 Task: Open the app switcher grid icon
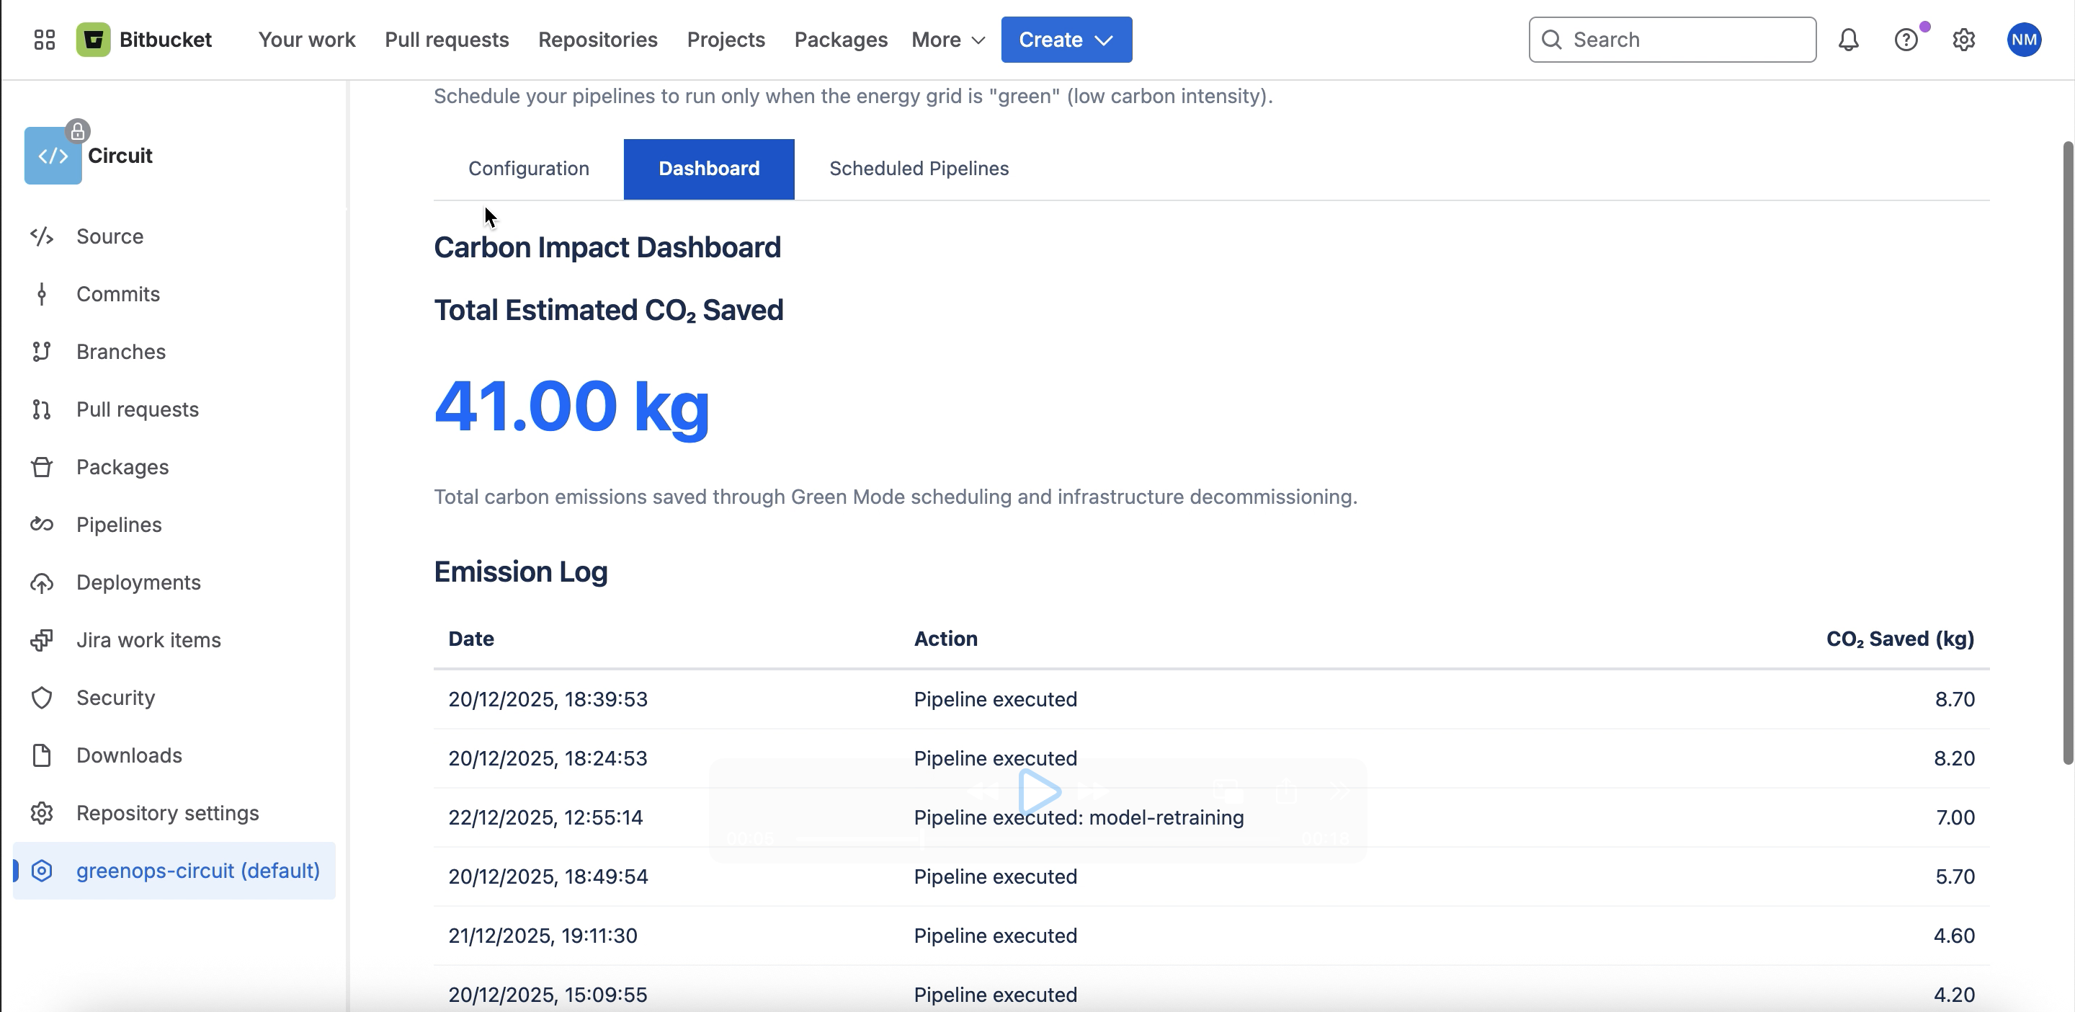pos(44,40)
